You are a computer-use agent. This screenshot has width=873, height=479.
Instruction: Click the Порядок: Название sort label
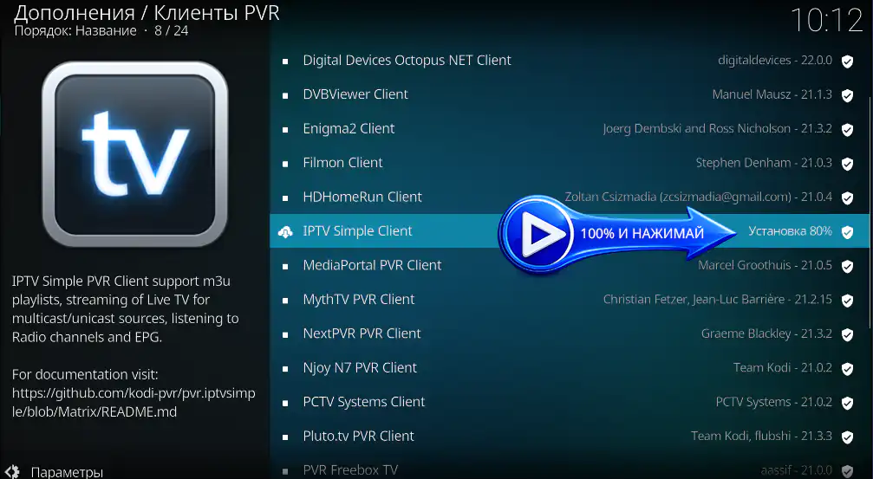click(x=75, y=30)
